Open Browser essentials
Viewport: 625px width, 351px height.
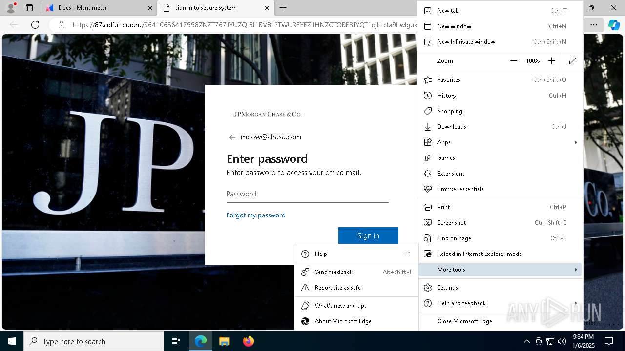pos(500,189)
